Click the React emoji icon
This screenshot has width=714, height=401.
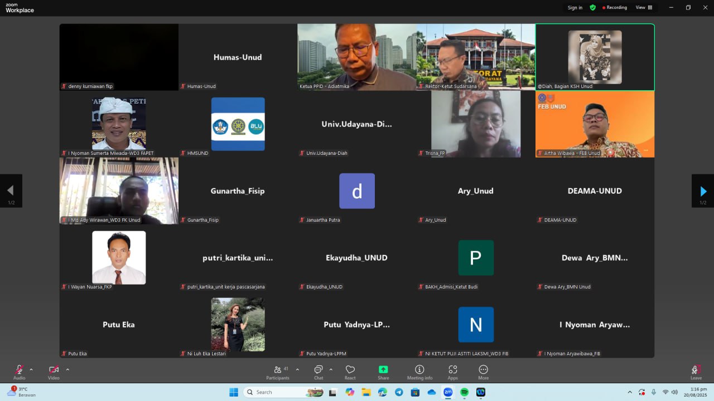[x=350, y=370]
